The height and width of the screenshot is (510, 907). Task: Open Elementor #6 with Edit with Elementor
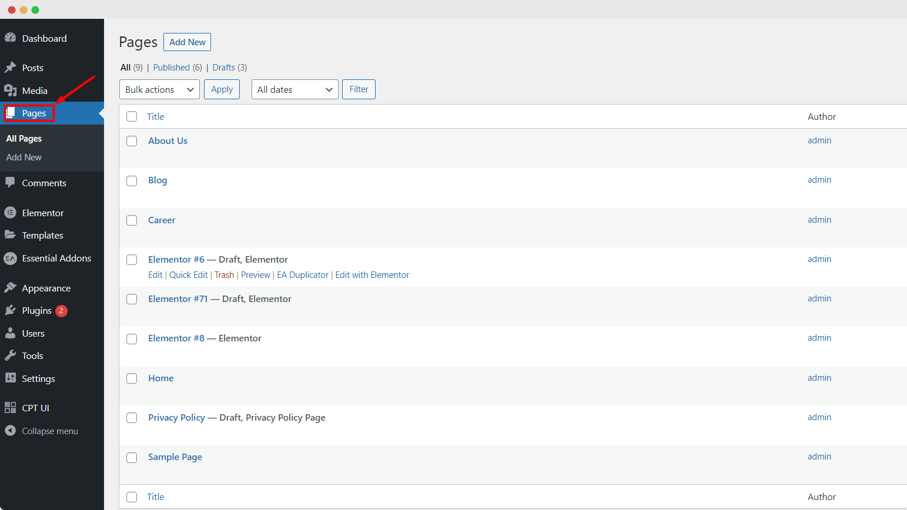(372, 274)
